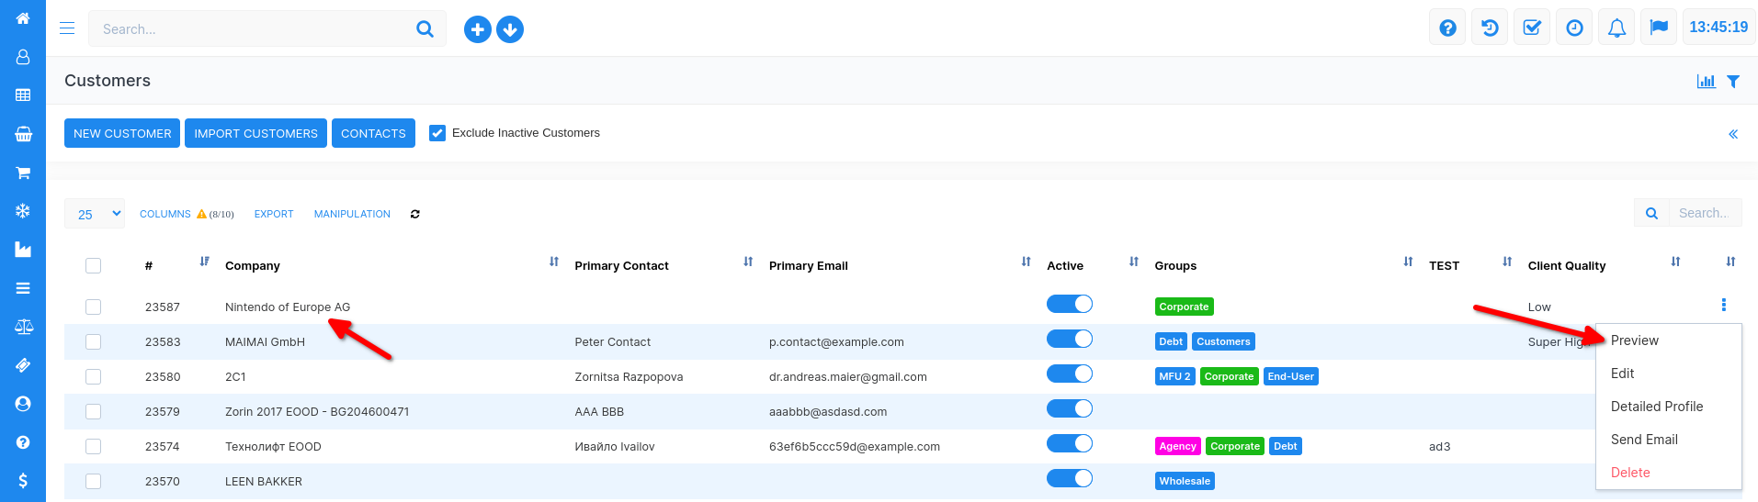Open the three-dot row menu for Nintendo
Image resolution: width=1758 pixels, height=502 pixels.
point(1723,306)
